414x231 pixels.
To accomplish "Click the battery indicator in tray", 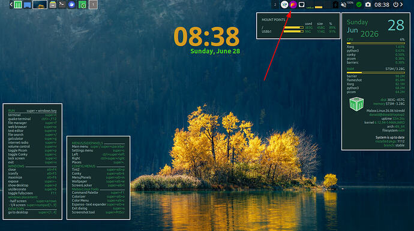I will click(335, 4).
